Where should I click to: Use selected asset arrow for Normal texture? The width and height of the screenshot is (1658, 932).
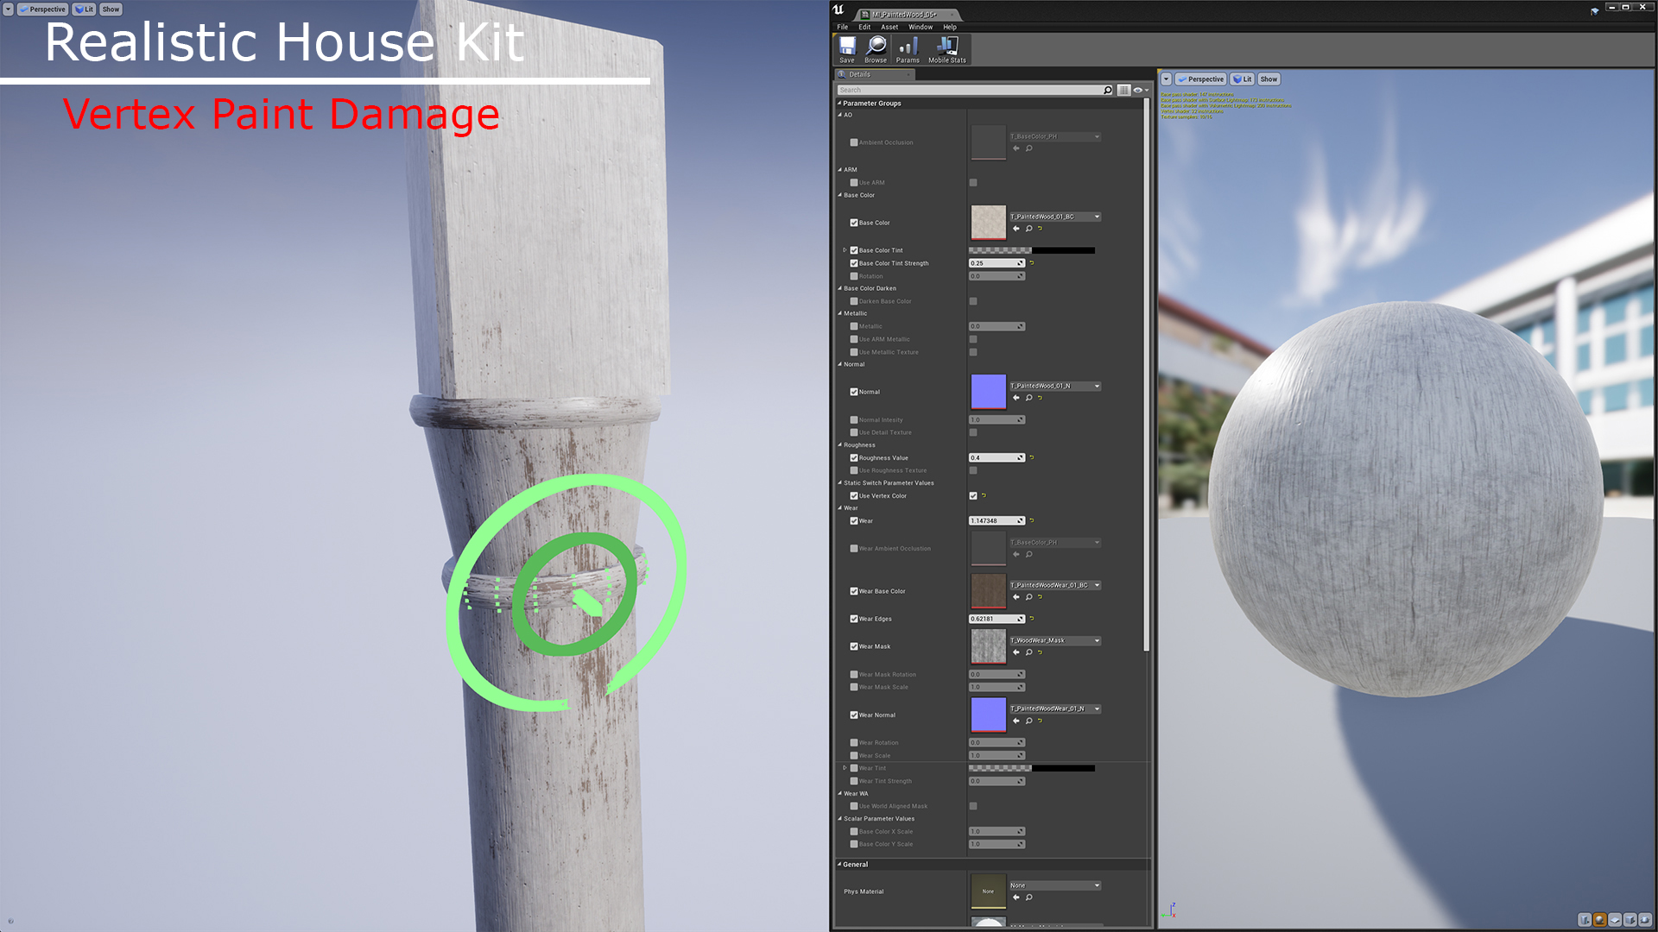click(1016, 398)
